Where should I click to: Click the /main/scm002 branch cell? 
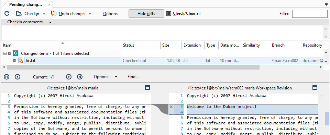285,61
